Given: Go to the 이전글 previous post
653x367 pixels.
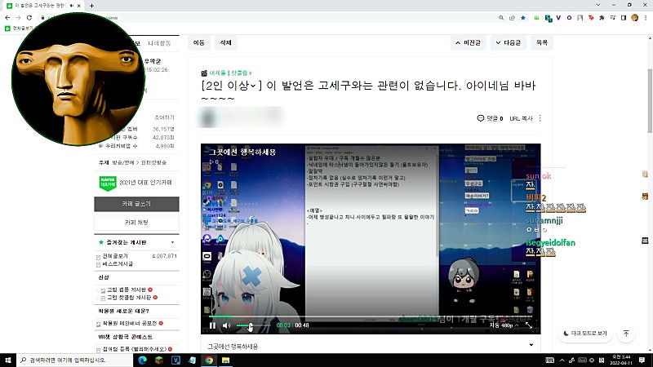Looking at the screenshot, I should click(468, 43).
